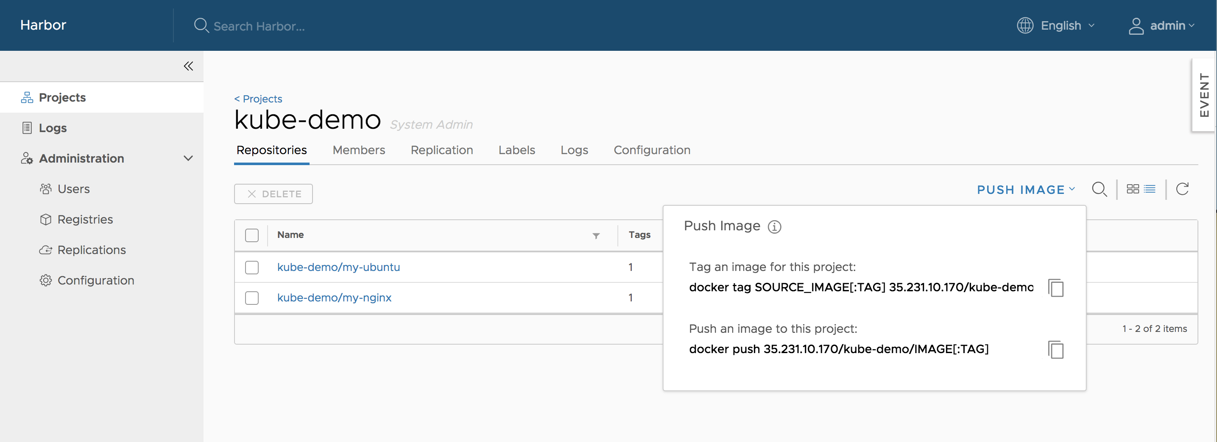
Task: Switch to list view icon
Action: 1150,189
